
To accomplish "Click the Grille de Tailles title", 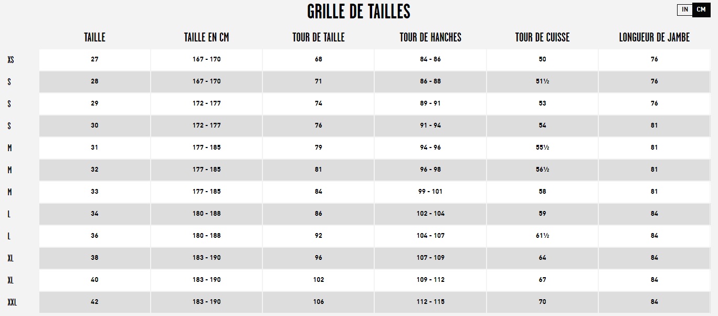I will point(358,11).
